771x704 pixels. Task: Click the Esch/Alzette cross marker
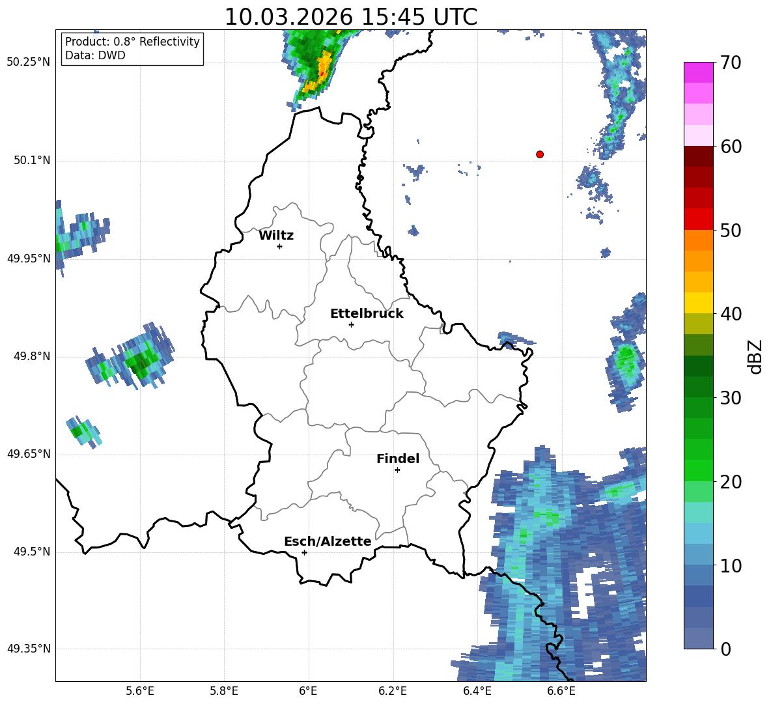304,552
